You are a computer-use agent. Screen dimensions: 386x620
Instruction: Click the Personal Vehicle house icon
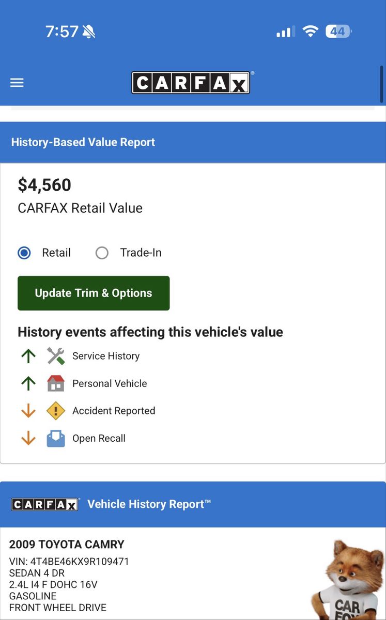56,383
